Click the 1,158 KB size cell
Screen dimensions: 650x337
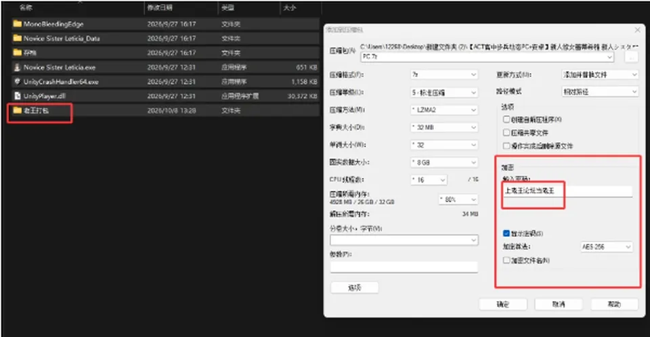(x=304, y=82)
